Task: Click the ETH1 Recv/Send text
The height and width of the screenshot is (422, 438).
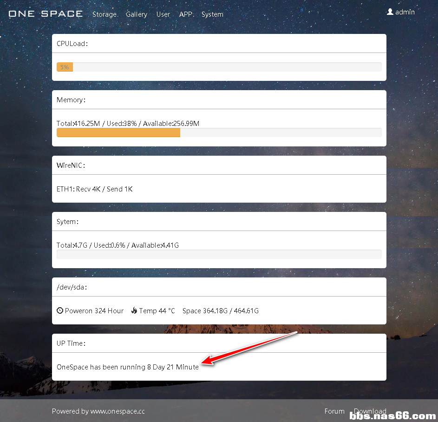Action: pyautogui.click(x=95, y=189)
